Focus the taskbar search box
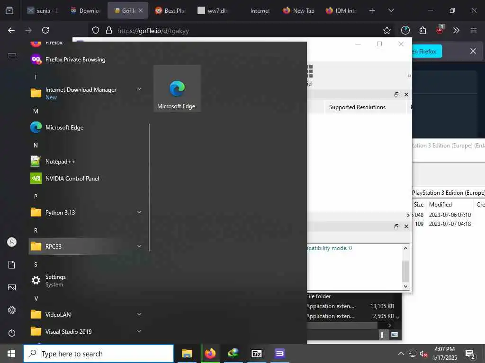Image resolution: width=485 pixels, height=363 pixels. pos(99,354)
